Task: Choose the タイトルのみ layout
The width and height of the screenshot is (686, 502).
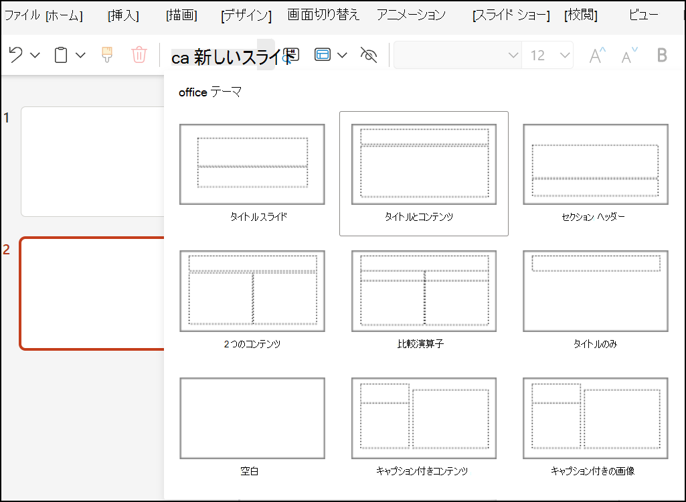Action: click(x=596, y=300)
